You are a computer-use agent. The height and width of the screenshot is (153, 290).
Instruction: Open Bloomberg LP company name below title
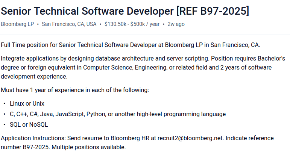(17, 24)
